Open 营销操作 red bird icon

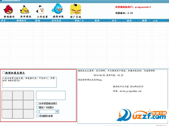[8, 10]
